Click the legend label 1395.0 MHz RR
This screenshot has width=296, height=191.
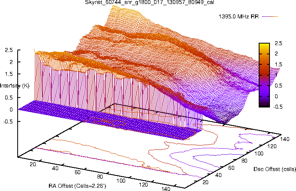coord(239,16)
